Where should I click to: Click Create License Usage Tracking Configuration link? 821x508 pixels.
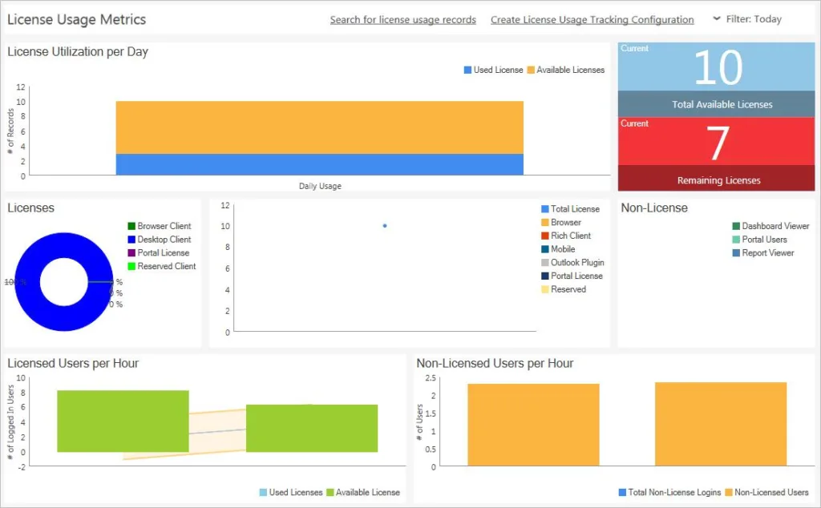point(592,19)
